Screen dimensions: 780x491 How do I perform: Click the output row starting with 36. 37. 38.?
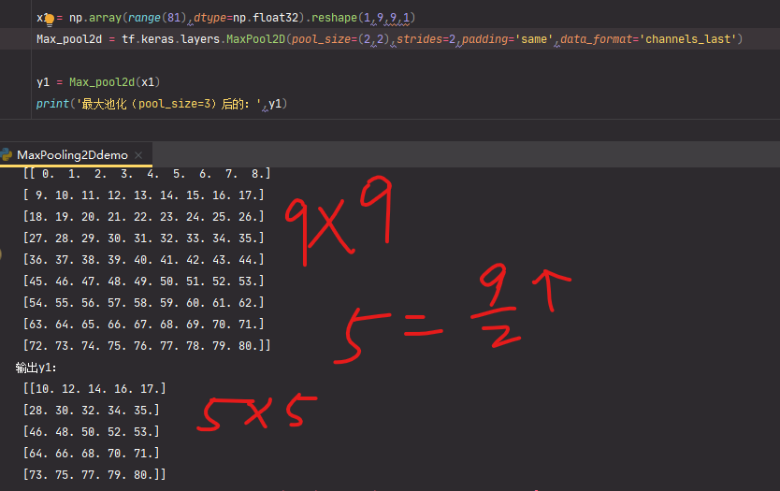click(x=143, y=259)
